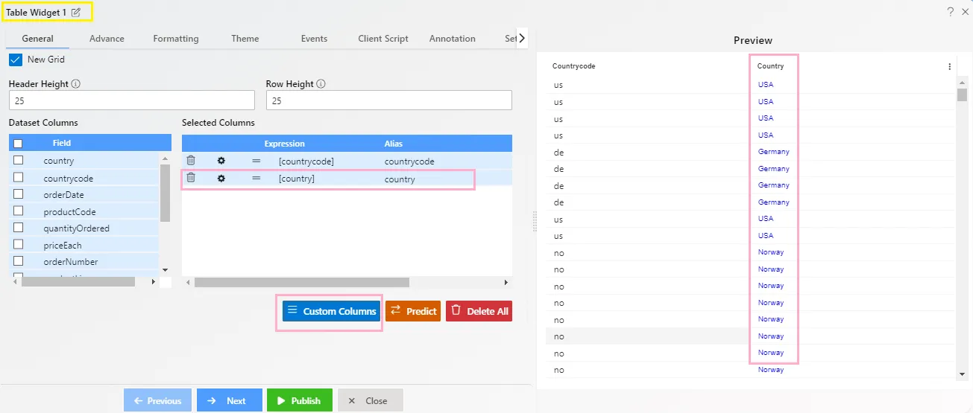This screenshot has height=413, width=973.
Task: Click the first USA link in preview
Action: [x=766, y=85]
